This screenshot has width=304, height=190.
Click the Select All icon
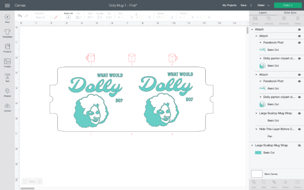pos(68,17)
